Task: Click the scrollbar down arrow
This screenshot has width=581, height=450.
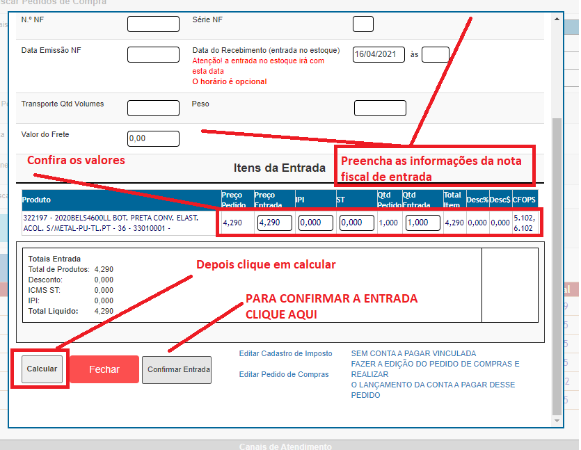Action: [557, 421]
